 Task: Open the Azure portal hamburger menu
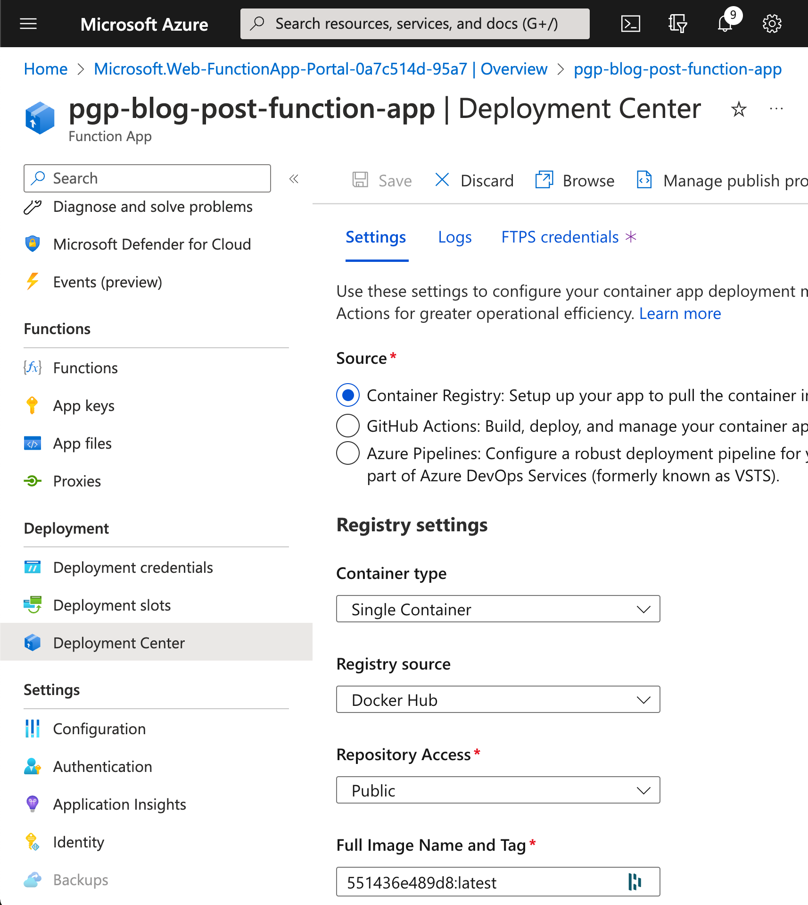28,23
